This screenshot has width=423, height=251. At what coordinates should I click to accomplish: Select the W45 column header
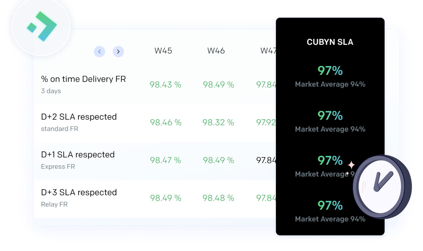pyautogui.click(x=163, y=51)
